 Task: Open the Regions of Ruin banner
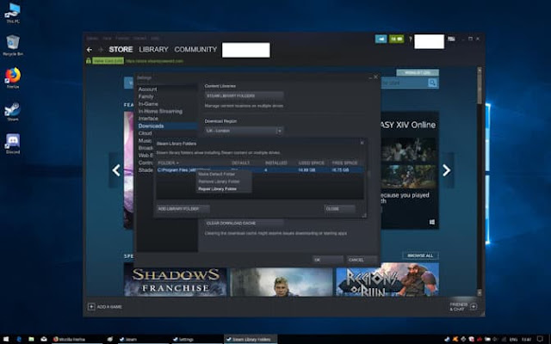[x=387, y=279]
